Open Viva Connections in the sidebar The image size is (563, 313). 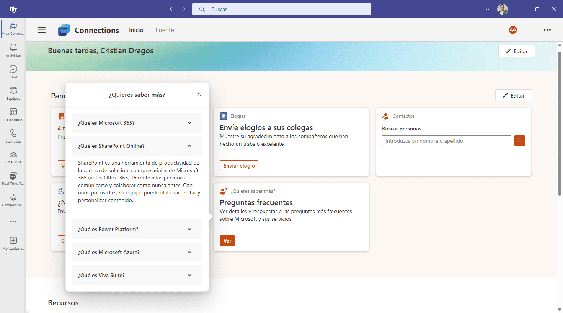13,29
